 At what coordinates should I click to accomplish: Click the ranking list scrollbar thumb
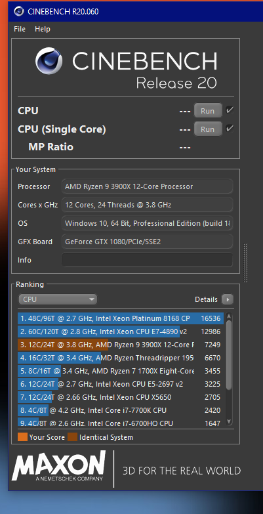(229, 356)
